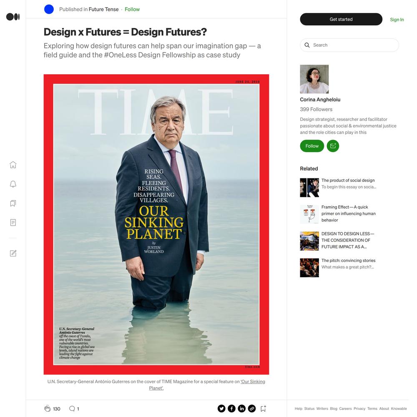The width and height of the screenshot is (417, 417).
Task: Copy the article link icon
Action: coord(251,409)
